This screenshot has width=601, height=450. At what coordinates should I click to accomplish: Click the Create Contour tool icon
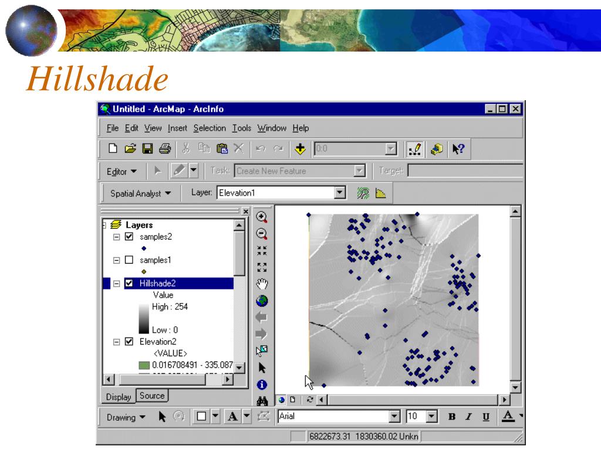click(363, 193)
